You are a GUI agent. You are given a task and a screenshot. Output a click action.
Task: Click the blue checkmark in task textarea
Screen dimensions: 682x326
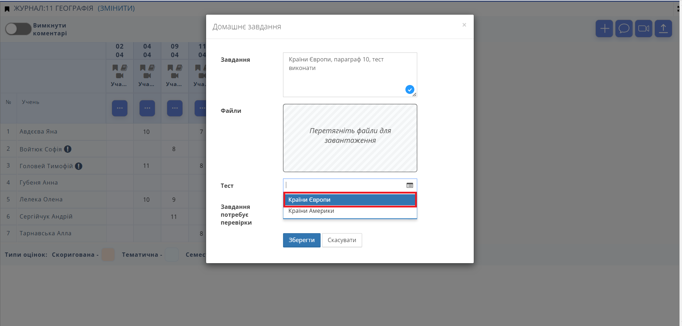410,90
